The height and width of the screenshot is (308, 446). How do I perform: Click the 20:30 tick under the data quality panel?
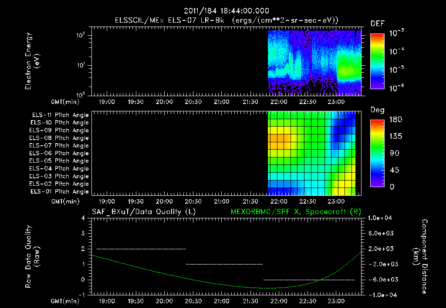click(193, 301)
